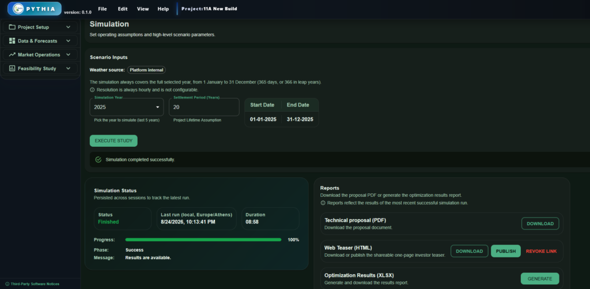
Task: Click the Feasibility Study chart icon
Action: tap(12, 69)
